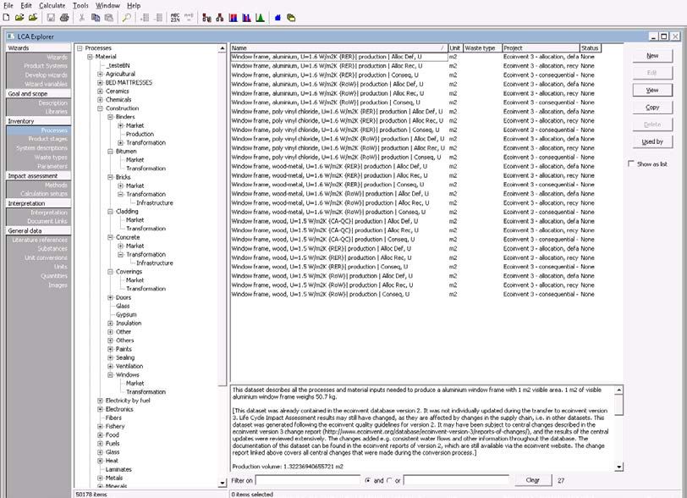Click the LCA Explorer window title icon
The height and width of the screenshot is (498, 687).
tap(11, 36)
